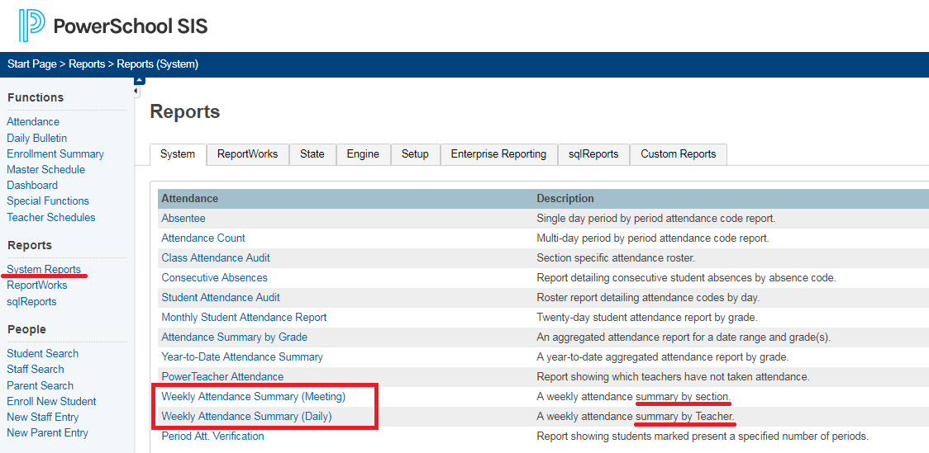Open the Student Attendance Audit report
Image resolution: width=929 pixels, height=453 pixels.
point(221,298)
